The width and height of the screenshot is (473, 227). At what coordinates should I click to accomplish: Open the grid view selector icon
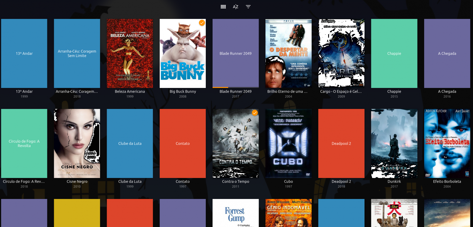[223, 7]
